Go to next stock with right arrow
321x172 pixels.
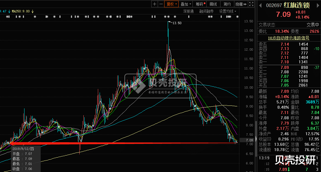coord(318,5)
